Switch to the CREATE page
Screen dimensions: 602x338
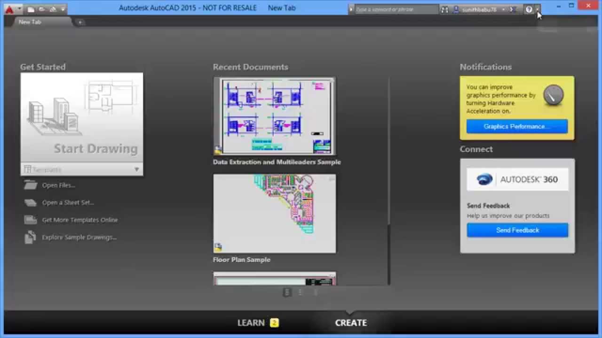click(351, 323)
